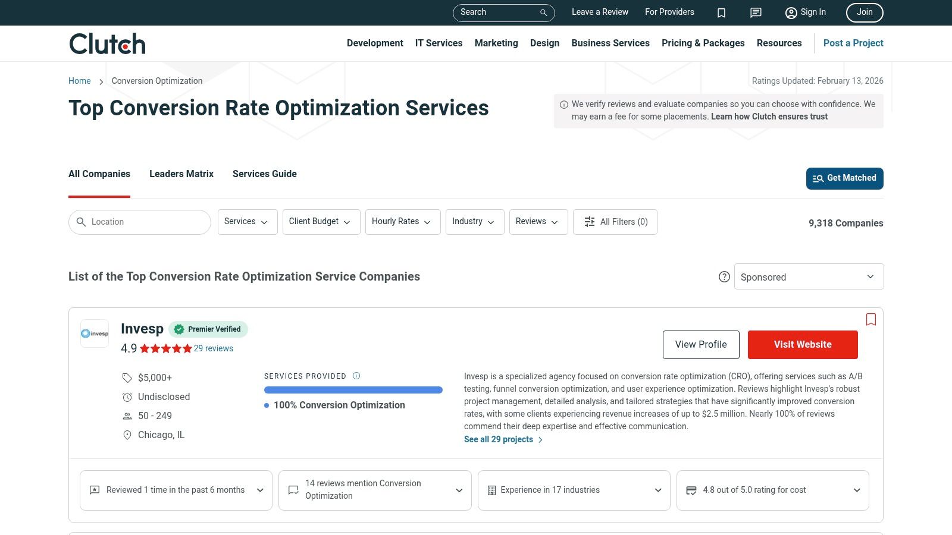
Task: Open the Resources menu
Action: pyautogui.click(x=779, y=43)
